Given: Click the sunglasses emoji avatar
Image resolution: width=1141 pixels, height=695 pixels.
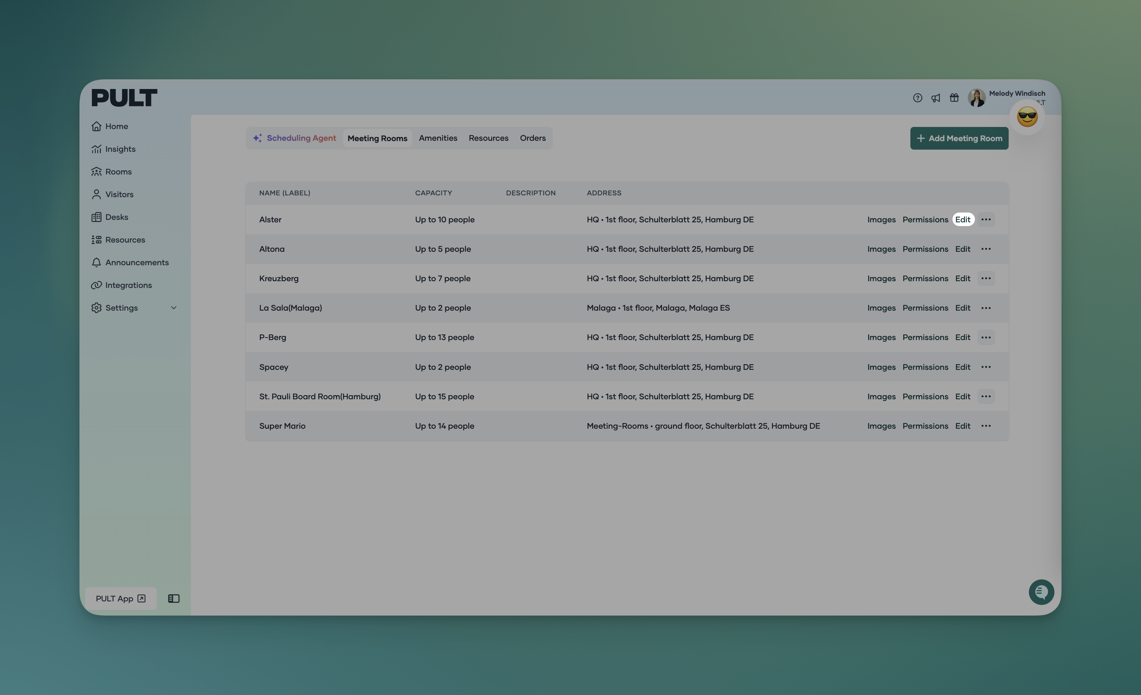Looking at the screenshot, I should point(1027,117).
